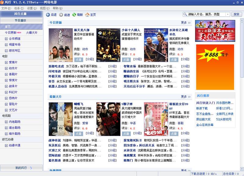The image size is (244, 176).
Task: Switch to the 风行点播 panel tab
Action: coord(21,14)
